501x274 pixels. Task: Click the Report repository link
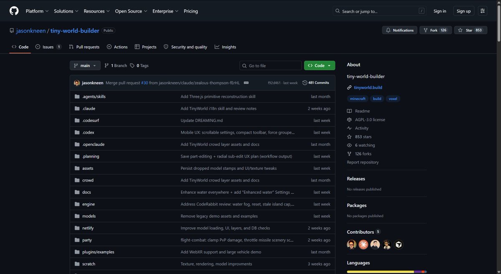coord(363,162)
